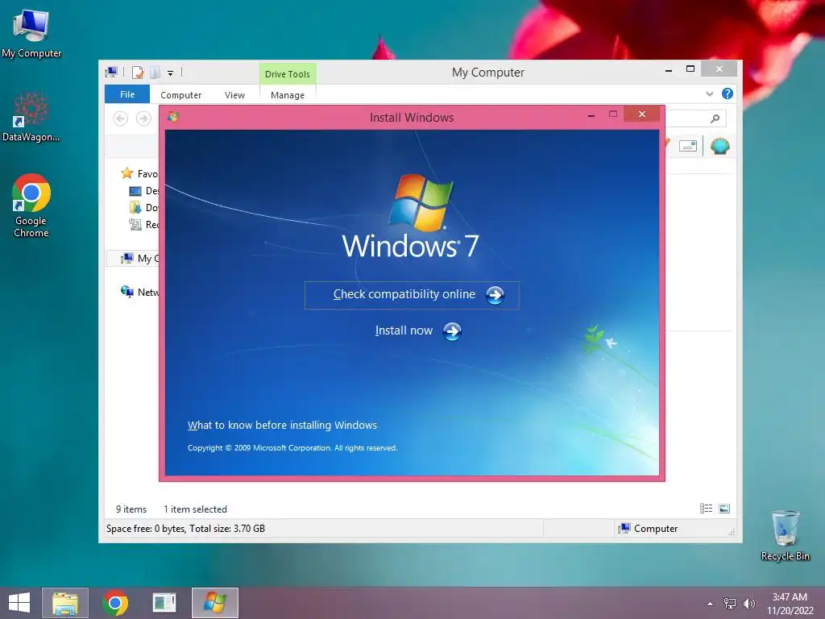Select the Google Chrome desktop shortcut
The width and height of the screenshot is (825, 619).
click(x=31, y=206)
